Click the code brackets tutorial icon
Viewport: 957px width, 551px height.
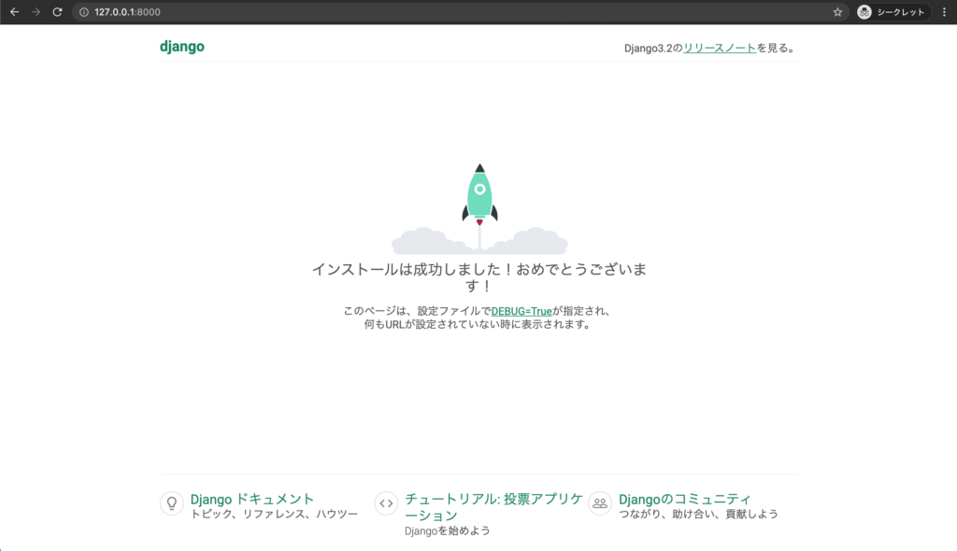[386, 503]
